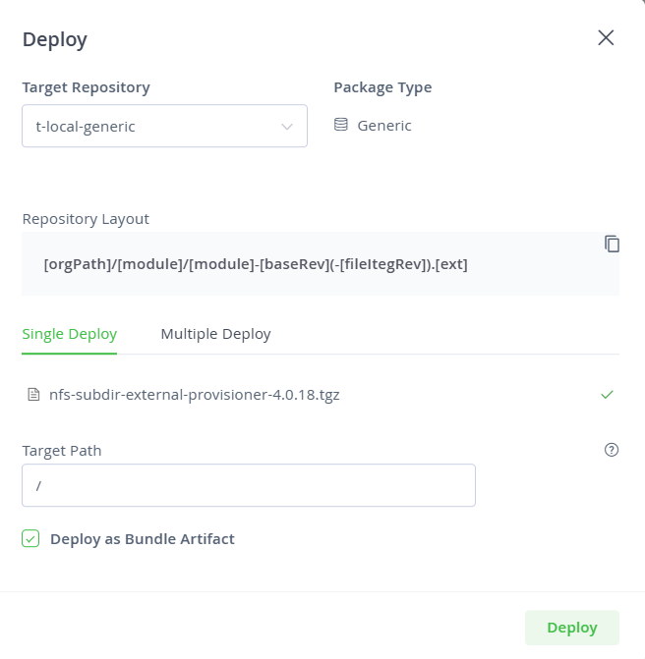Open the Target Path help question icon
Image resolution: width=645 pixels, height=659 pixels.
612,450
